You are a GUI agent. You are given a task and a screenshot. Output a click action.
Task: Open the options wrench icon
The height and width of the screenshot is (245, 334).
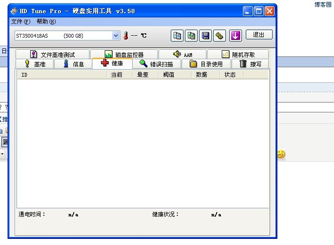tap(219, 36)
